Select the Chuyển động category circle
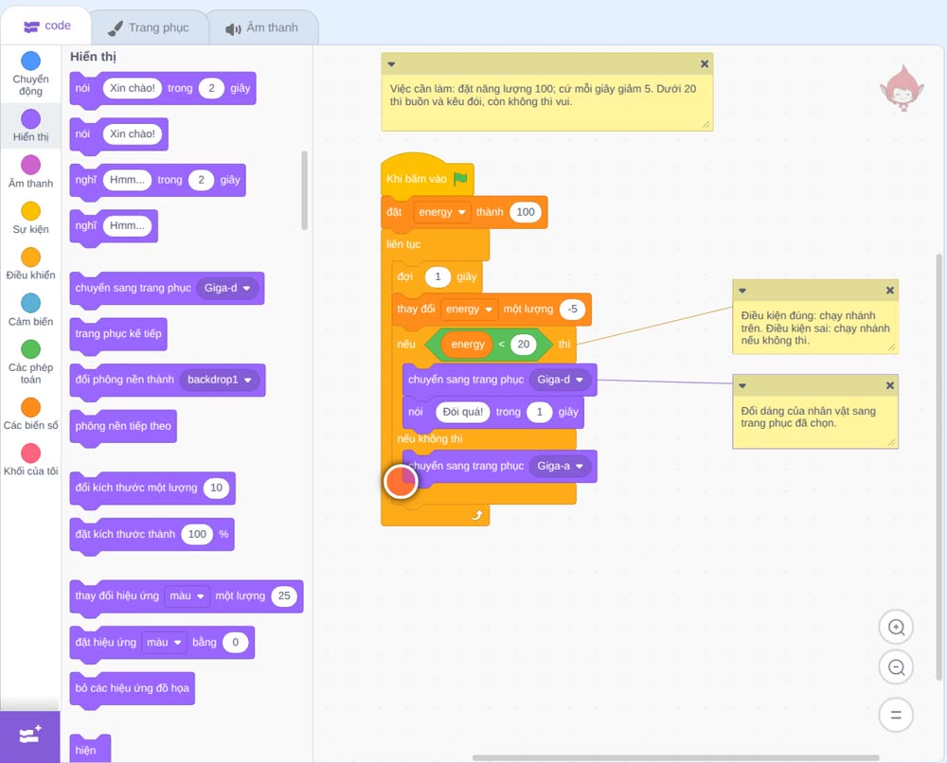Viewport: 947px width, 763px height. tap(31, 61)
